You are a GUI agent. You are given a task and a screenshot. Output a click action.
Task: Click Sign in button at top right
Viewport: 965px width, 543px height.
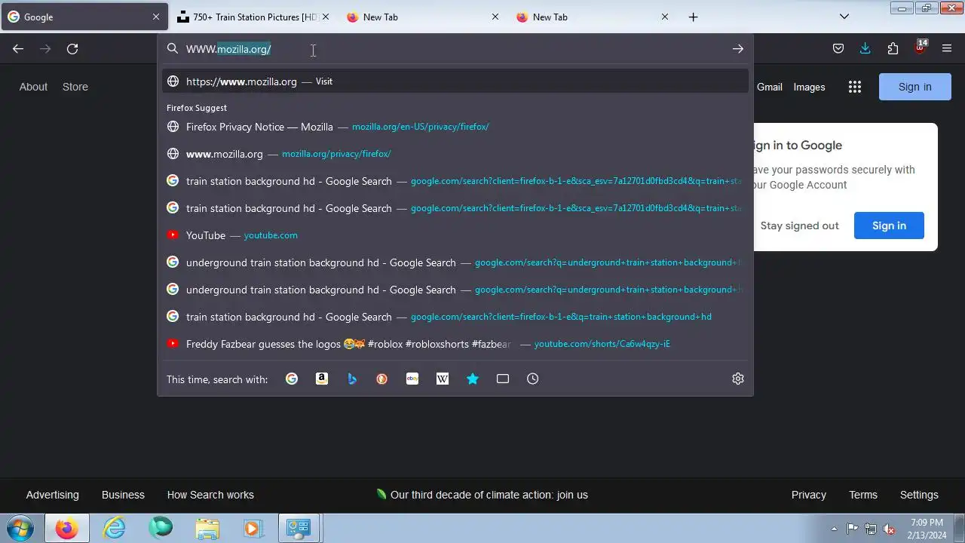point(914,87)
